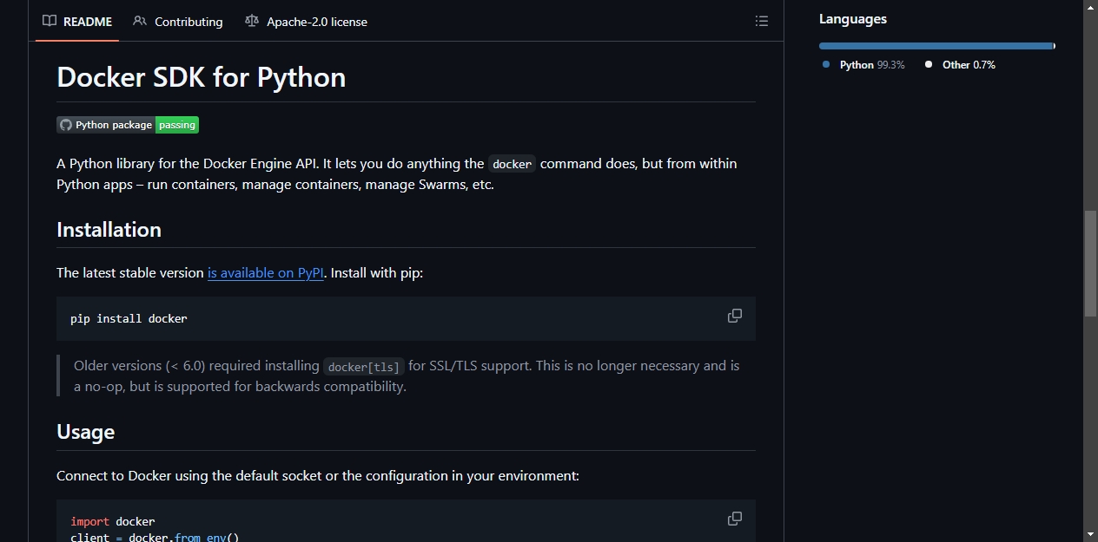The width and height of the screenshot is (1098, 542).
Task: Click the white Other color dot
Action: click(x=929, y=64)
